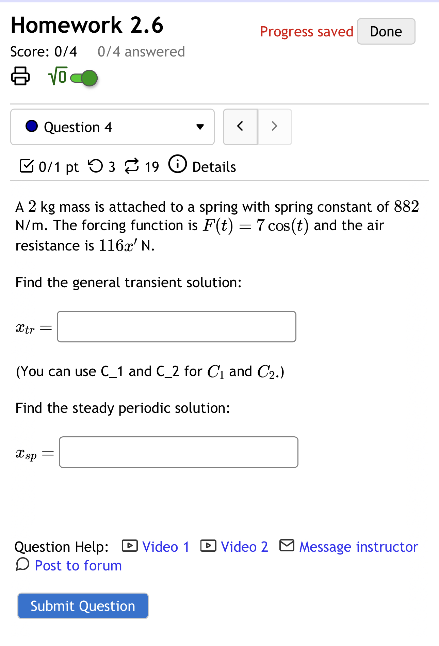
Task: Select the Question 4 status dot
Action: (32, 126)
